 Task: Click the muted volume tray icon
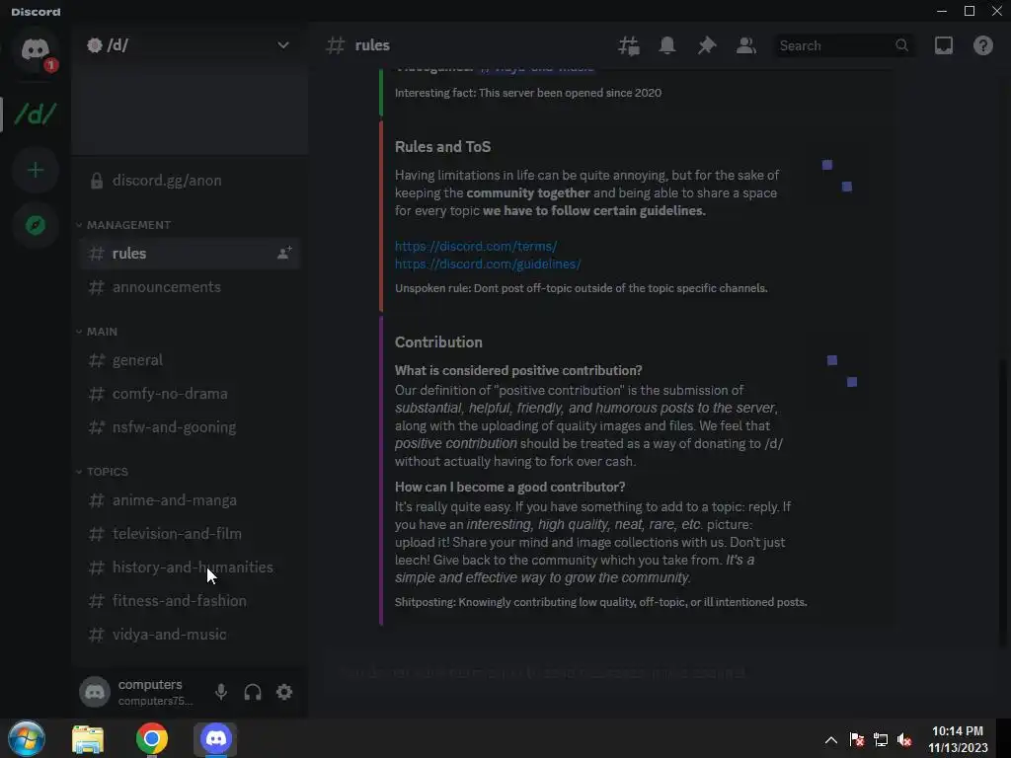905,740
